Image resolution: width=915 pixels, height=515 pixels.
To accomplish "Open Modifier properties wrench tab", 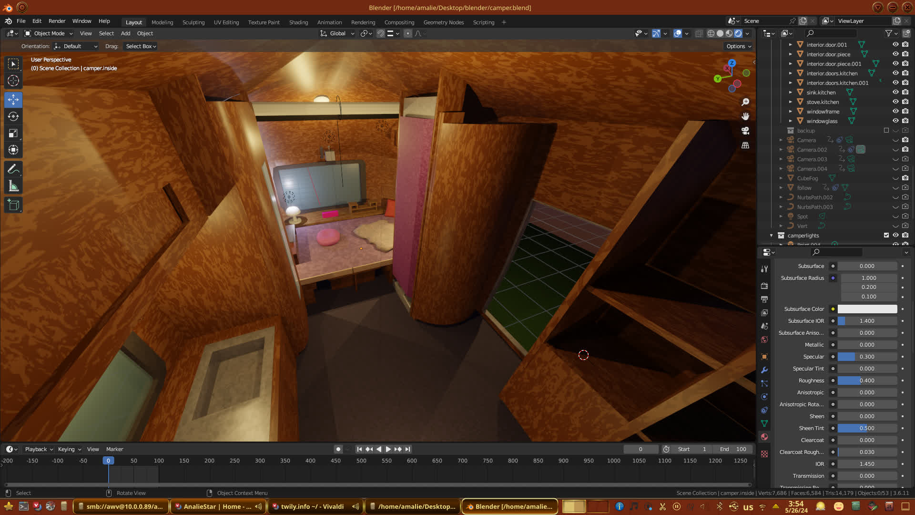I will pos(764,370).
